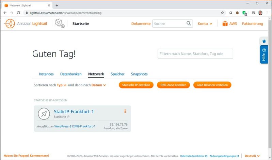Open a new browser tab
Screen dimensions: 272x160
(57, 5)
